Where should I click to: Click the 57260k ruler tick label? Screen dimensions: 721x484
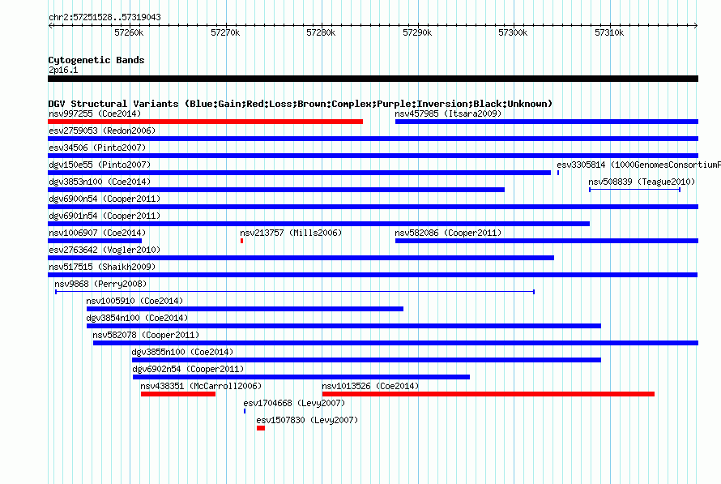[129, 32]
